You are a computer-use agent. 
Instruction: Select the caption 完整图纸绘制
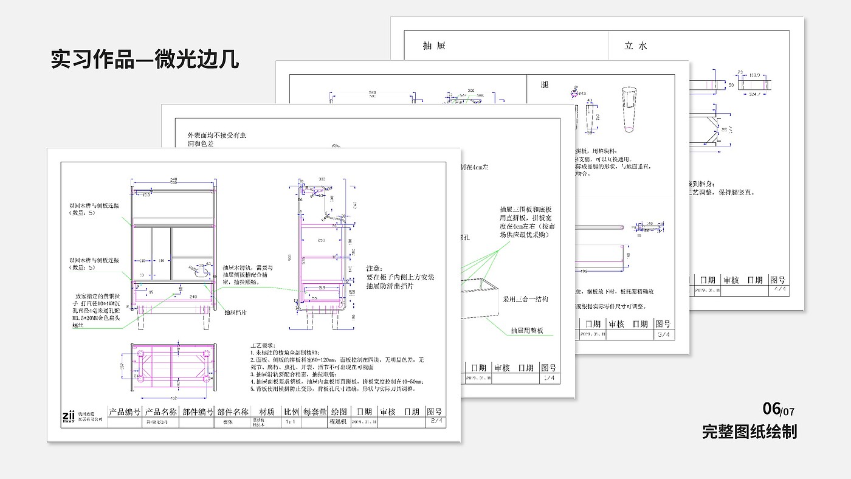point(749,432)
